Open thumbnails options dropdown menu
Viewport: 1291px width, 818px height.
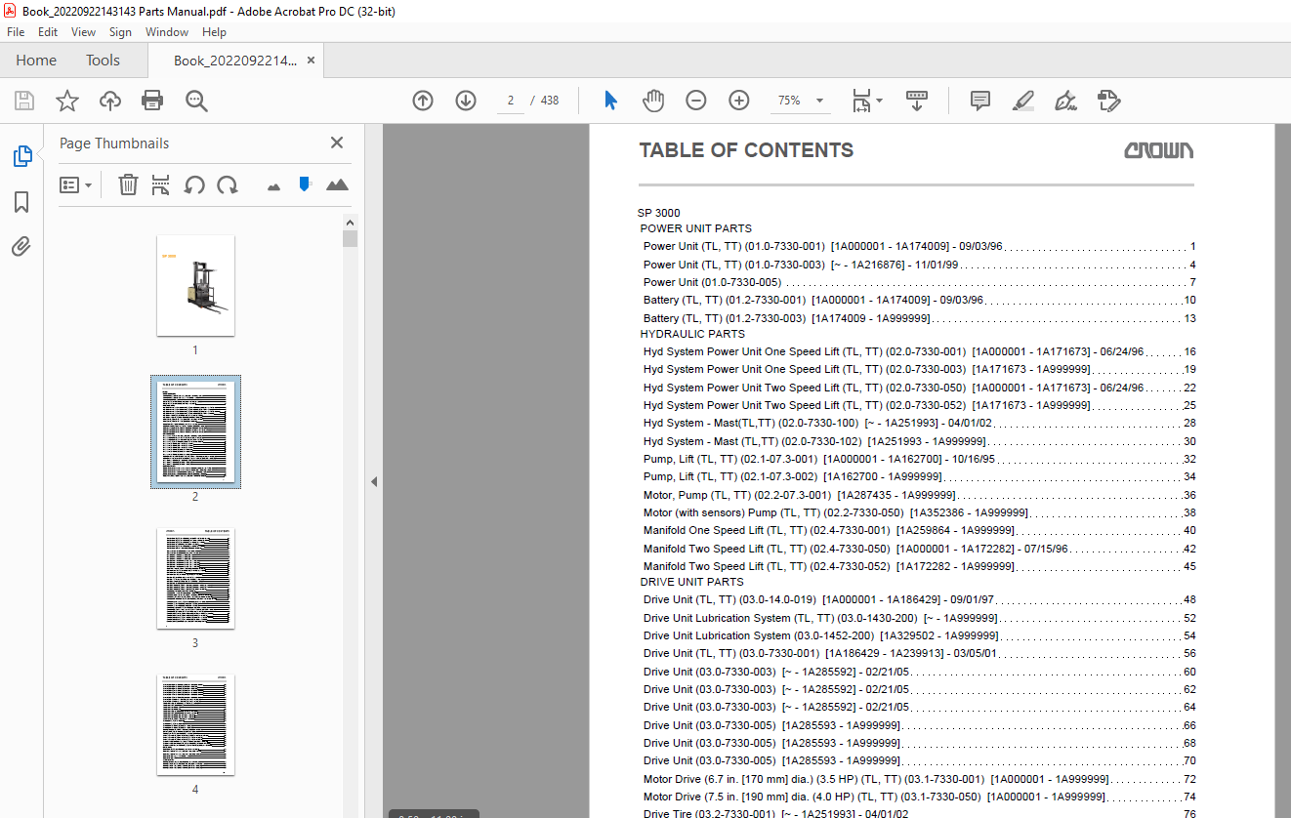pos(75,184)
